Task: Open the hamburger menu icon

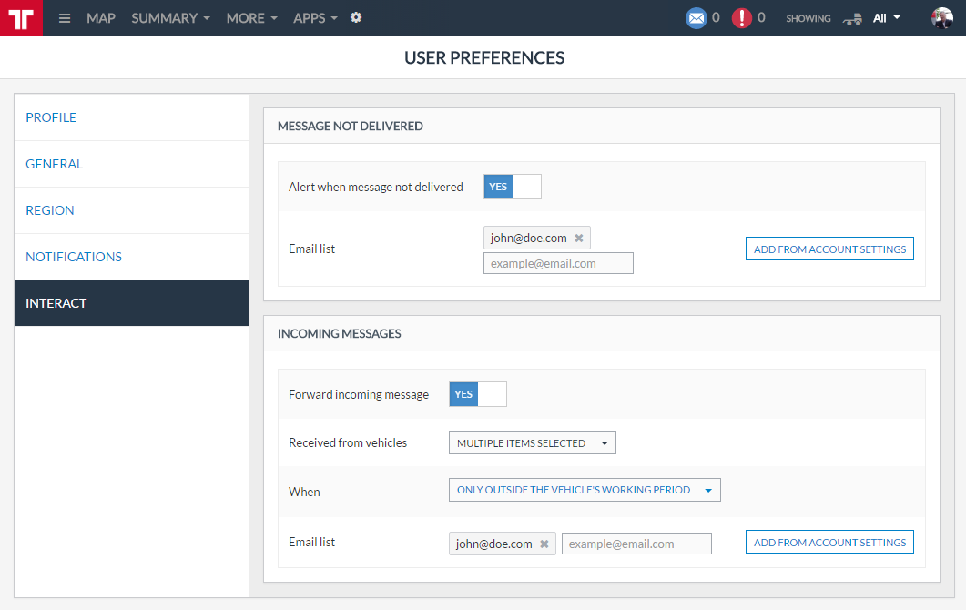Action: 65,18
